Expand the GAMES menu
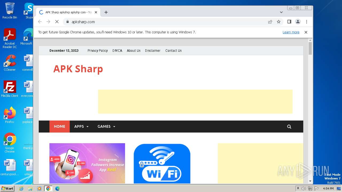This screenshot has height=192, width=342. click(x=106, y=127)
